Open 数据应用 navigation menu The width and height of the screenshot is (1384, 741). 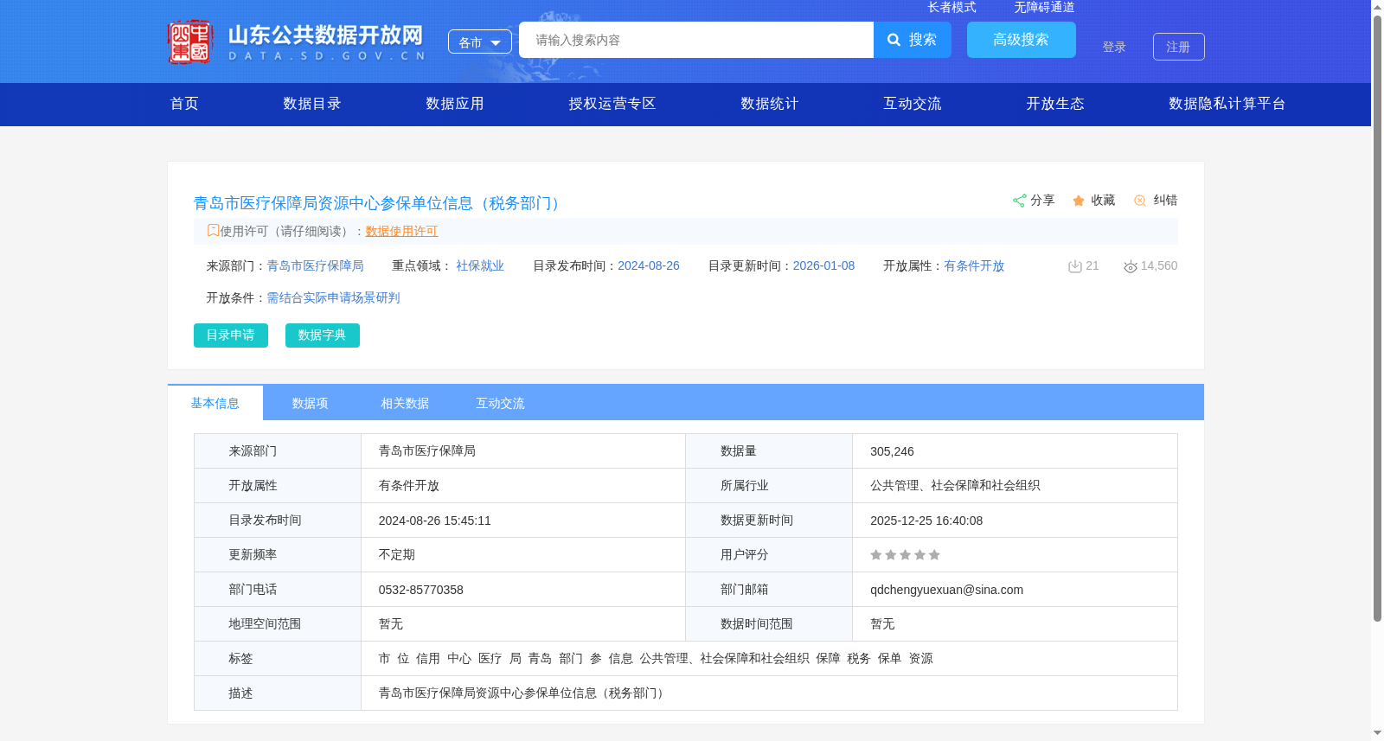455,104
